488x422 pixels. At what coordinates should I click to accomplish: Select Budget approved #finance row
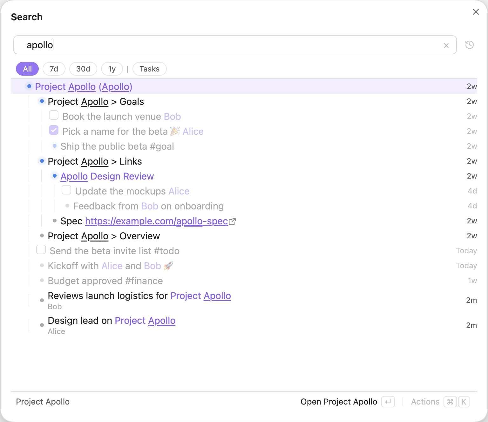click(x=244, y=281)
